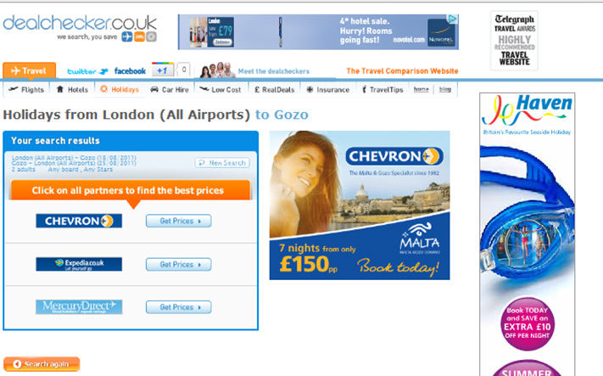
Task: Click the MercuryDirect partner logo
Action: [x=79, y=307]
